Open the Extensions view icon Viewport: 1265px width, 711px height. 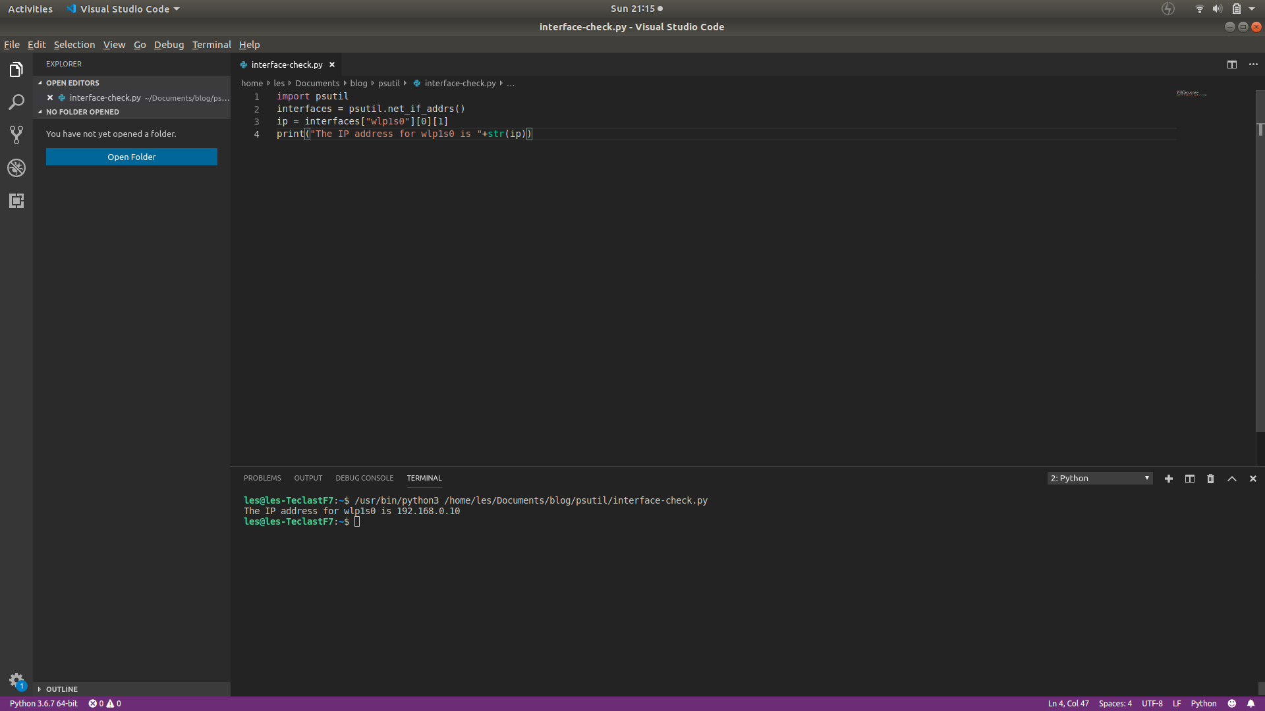click(16, 201)
